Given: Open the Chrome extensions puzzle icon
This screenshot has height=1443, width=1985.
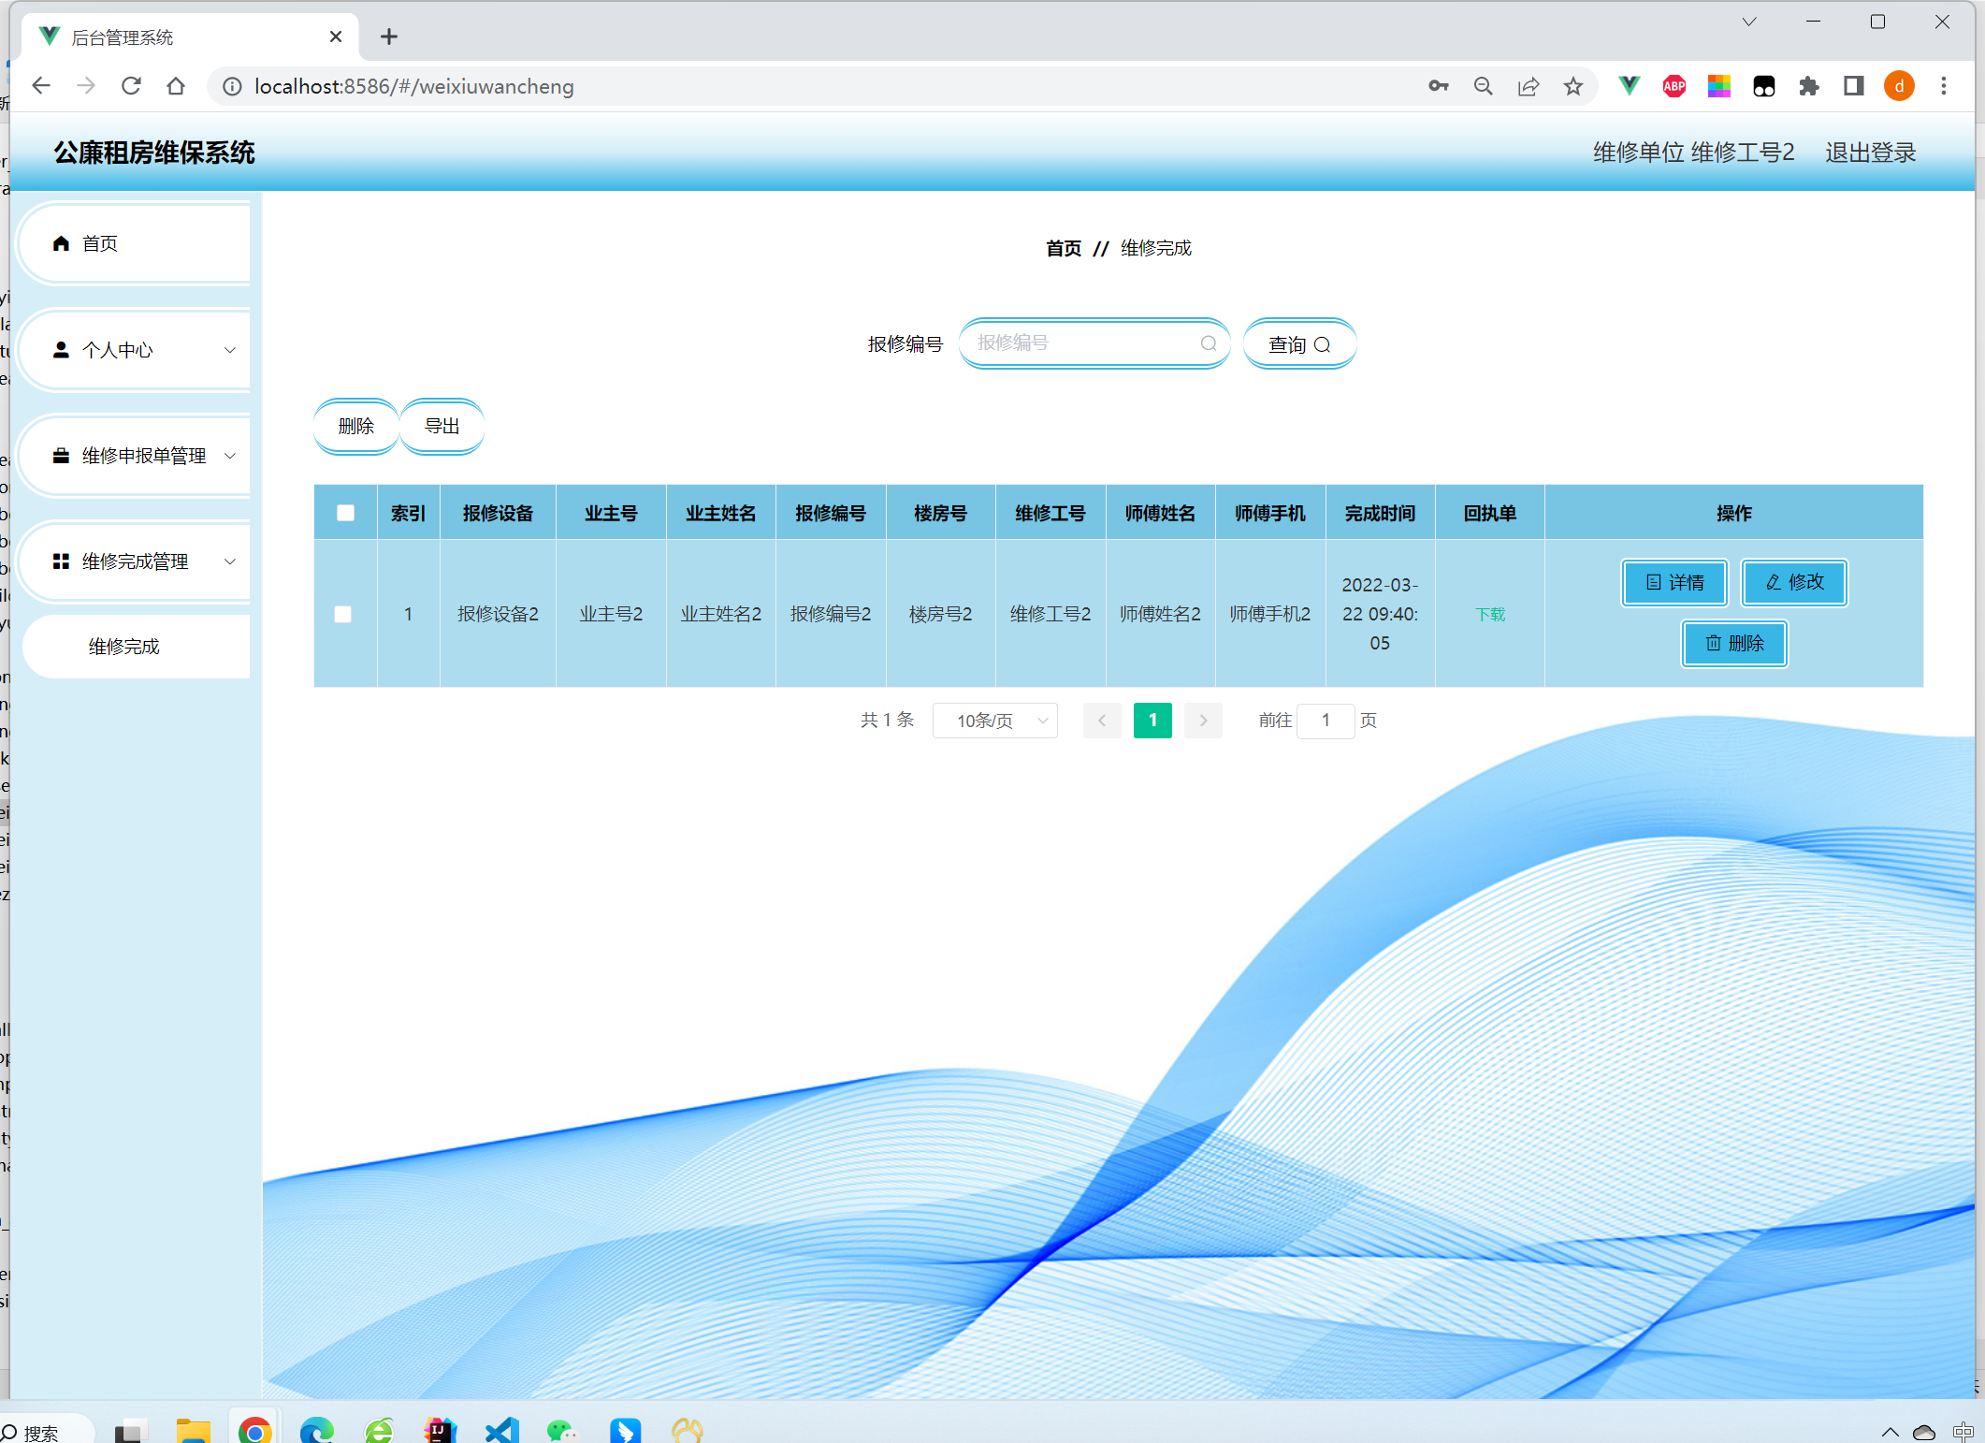Looking at the screenshot, I should click(x=1808, y=86).
